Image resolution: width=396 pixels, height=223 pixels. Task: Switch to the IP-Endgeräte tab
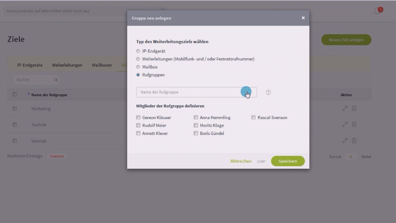pyautogui.click(x=30, y=65)
